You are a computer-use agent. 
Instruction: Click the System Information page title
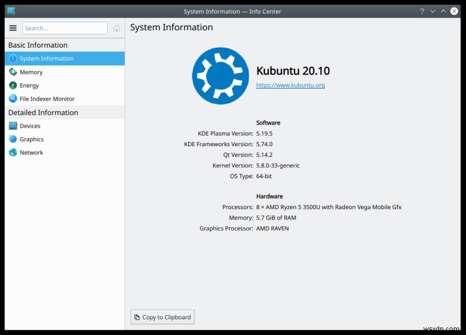click(x=171, y=27)
